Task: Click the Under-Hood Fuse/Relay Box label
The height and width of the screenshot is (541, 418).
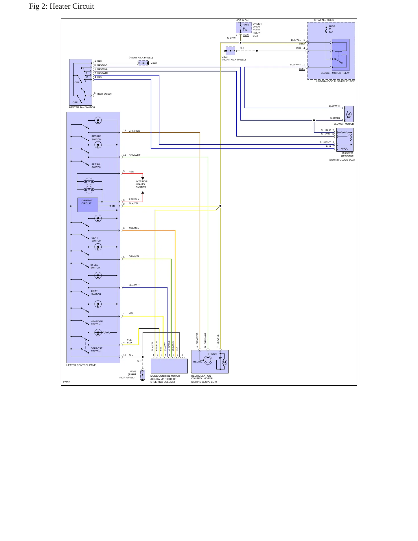Action: [335, 81]
